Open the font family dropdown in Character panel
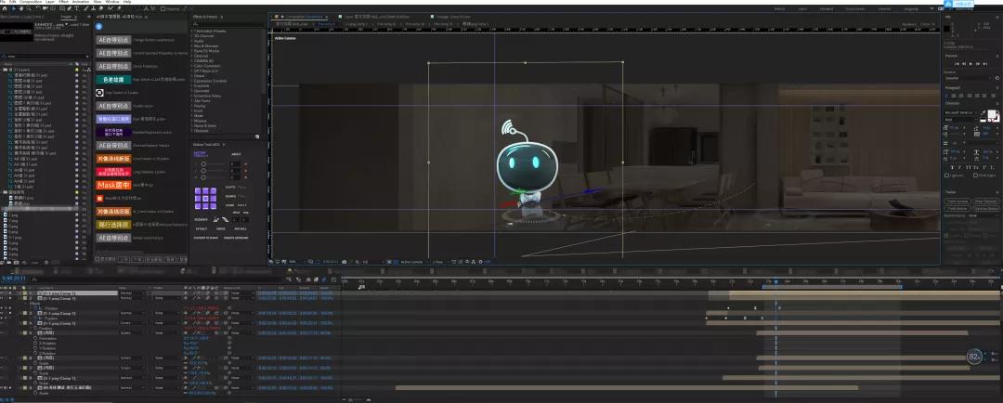Image resolution: width=1003 pixels, height=403 pixels. tap(960, 112)
